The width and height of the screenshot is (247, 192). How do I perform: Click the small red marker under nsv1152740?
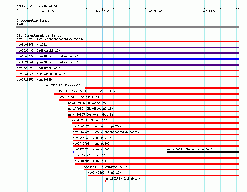tap(105, 181)
